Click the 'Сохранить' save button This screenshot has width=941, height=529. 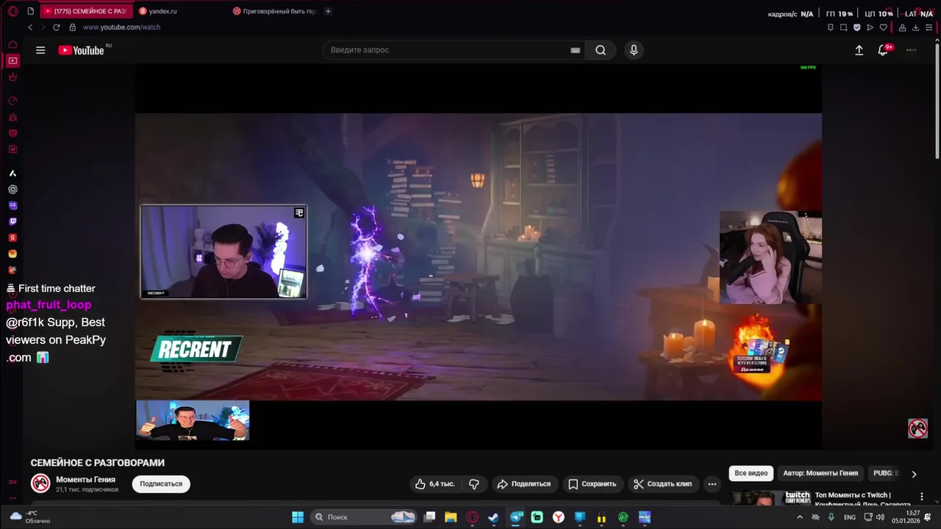593,484
